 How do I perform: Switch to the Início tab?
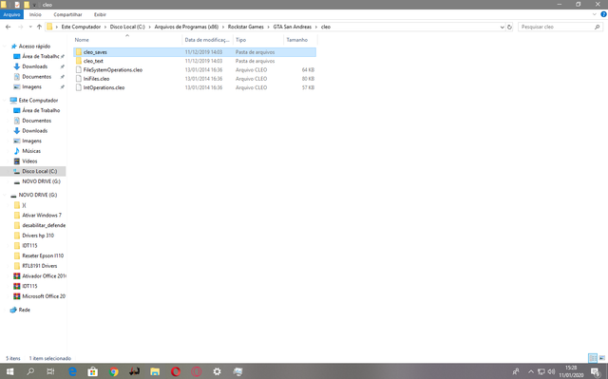(x=35, y=14)
